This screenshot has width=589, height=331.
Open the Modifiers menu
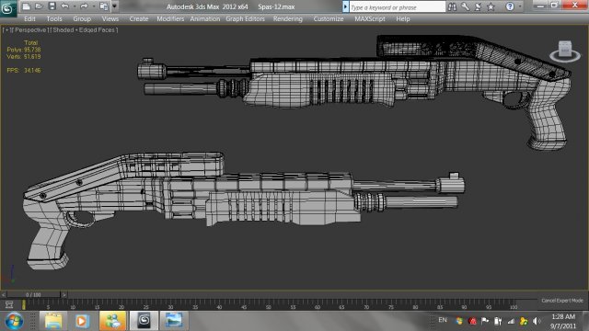click(x=170, y=18)
